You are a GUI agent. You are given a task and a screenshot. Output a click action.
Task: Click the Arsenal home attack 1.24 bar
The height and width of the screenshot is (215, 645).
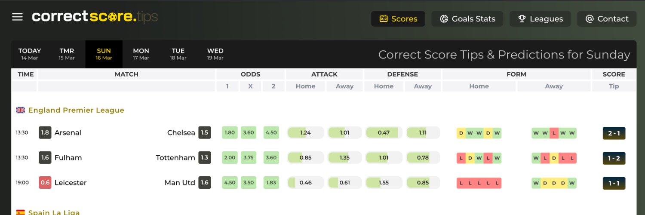(x=305, y=132)
